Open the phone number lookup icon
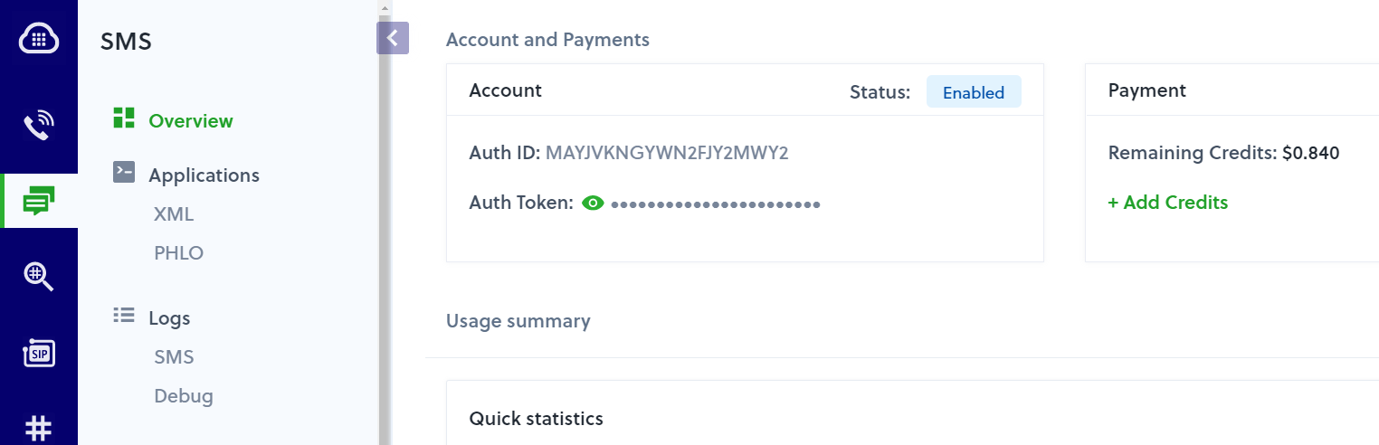 pyautogui.click(x=39, y=275)
